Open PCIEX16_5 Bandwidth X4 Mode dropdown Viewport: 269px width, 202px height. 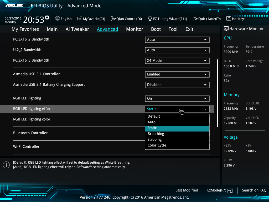177,61
